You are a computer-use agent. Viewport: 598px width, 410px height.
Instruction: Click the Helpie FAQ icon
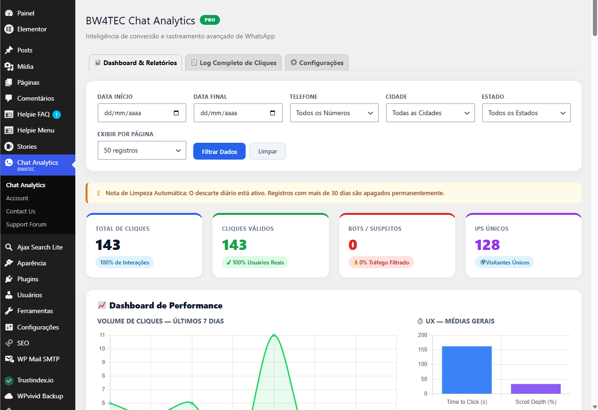coord(9,114)
